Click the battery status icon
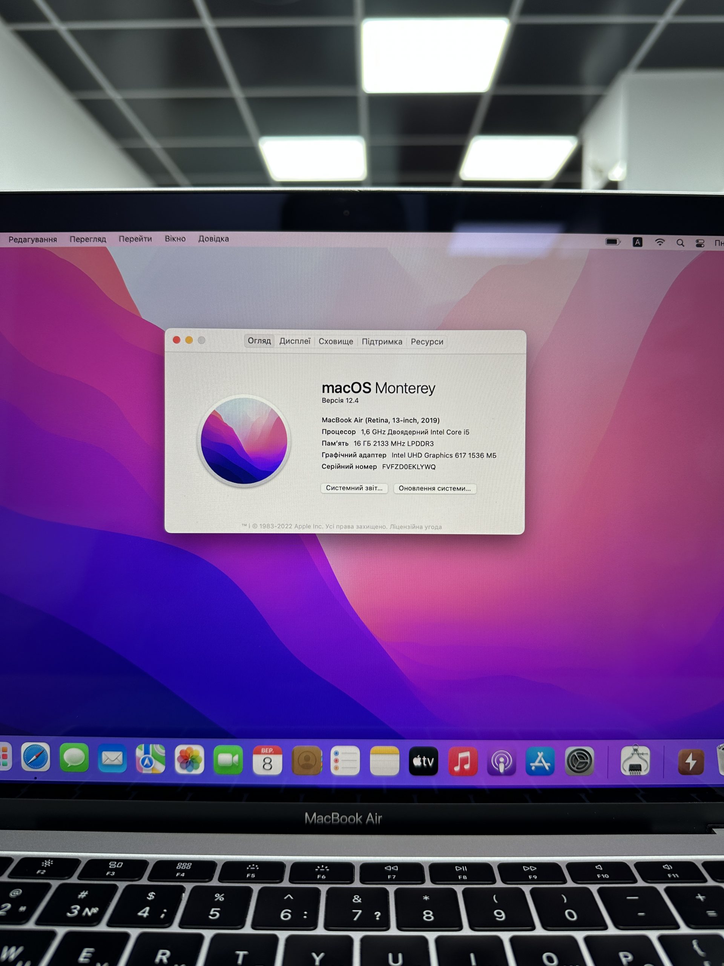This screenshot has width=724, height=966. (613, 241)
